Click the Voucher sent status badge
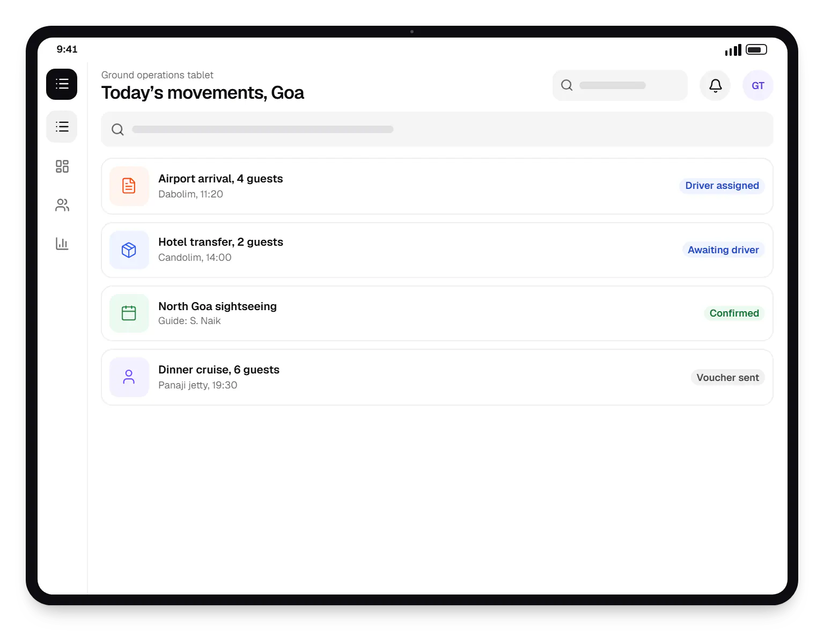The height and width of the screenshot is (631, 824). pos(727,377)
